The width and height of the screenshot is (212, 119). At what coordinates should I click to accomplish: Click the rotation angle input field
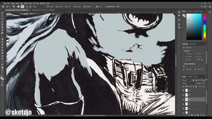tap(190, 59)
